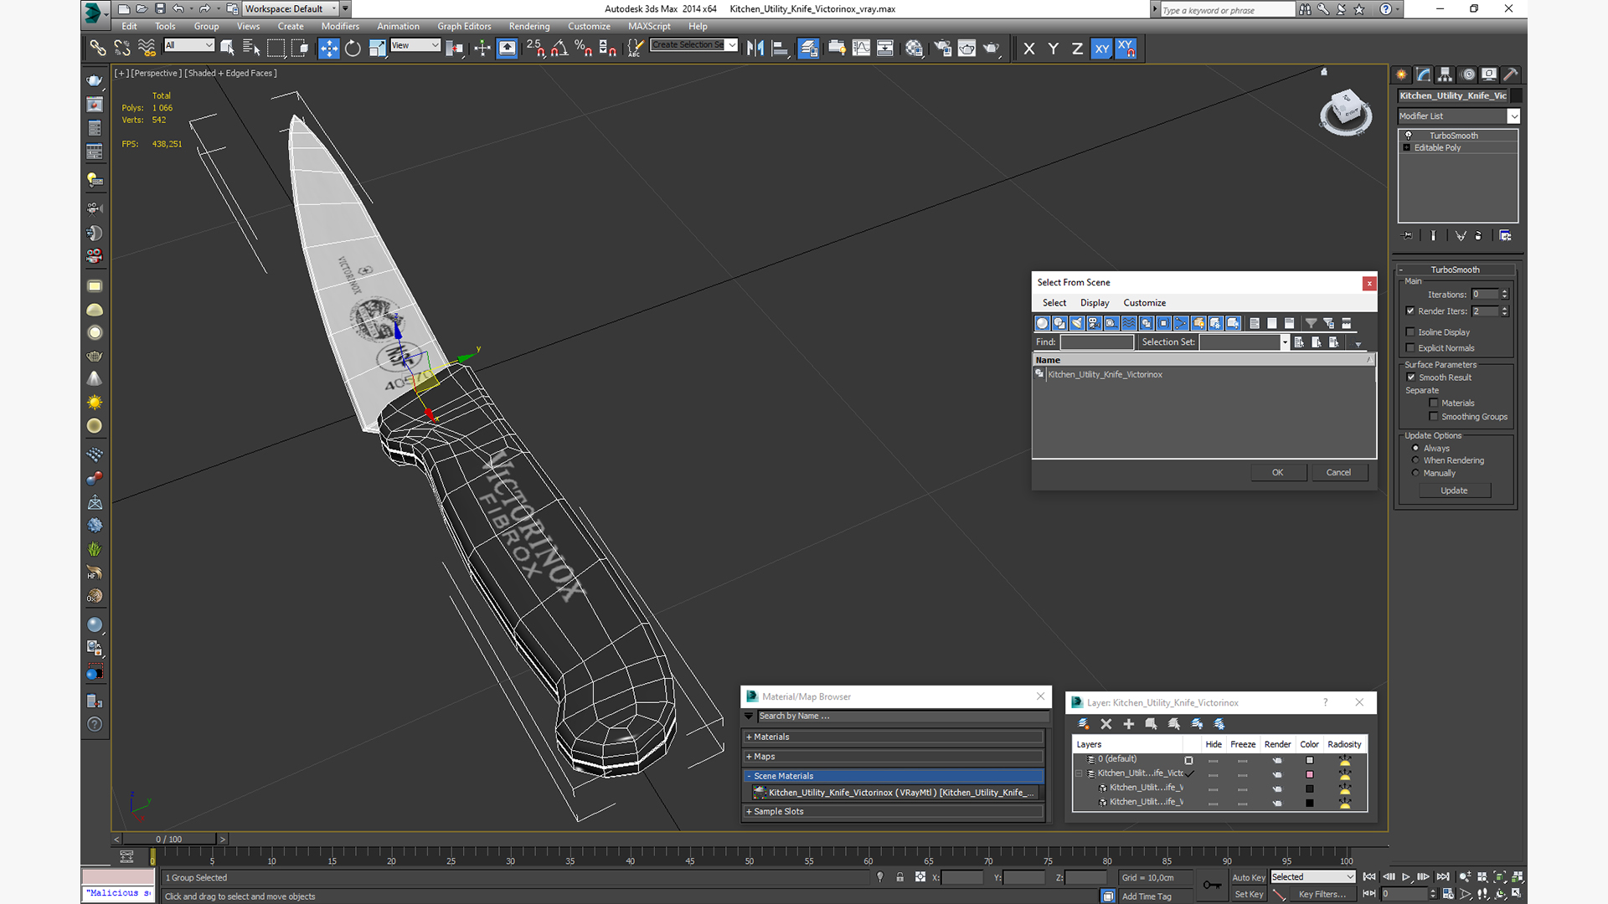1608x904 pixels.
Task: Open the Modifiers menu
Action: (x=340, y=27)
